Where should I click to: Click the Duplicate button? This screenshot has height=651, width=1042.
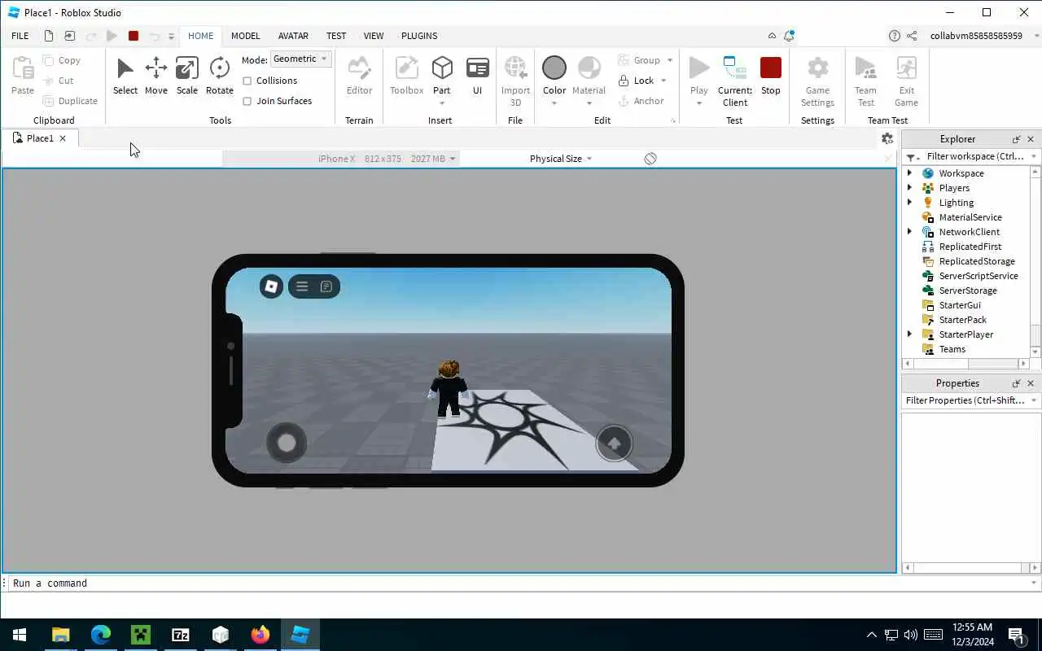coord(71,101)
